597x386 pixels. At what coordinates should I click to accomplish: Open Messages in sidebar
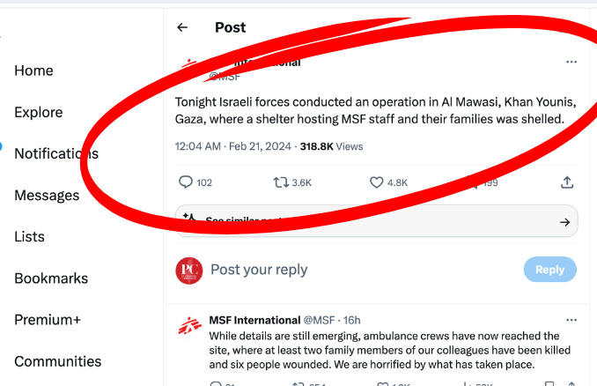pos(47,195)
